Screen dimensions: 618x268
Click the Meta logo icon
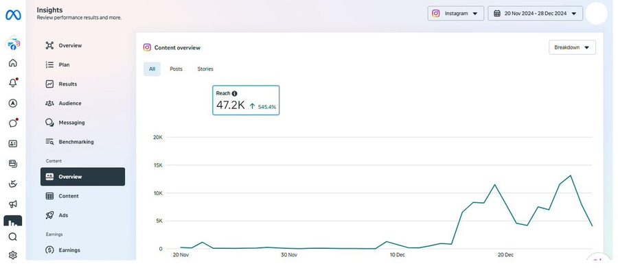(13, 15)
